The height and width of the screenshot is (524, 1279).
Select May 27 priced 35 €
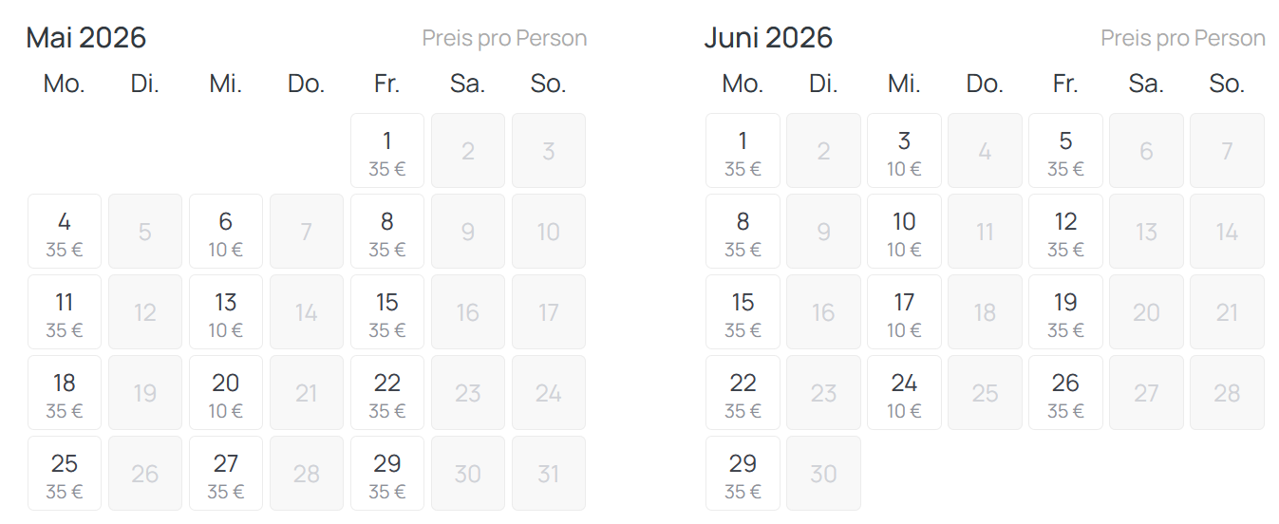pyautogui.click(x=225, y=474)
